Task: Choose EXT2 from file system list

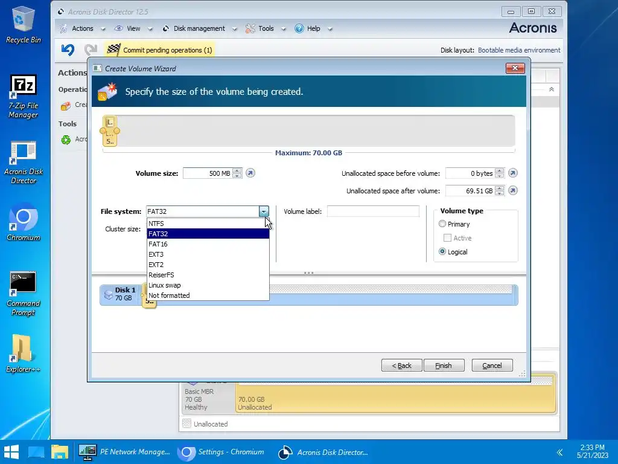Action: (x=208, y=265)
